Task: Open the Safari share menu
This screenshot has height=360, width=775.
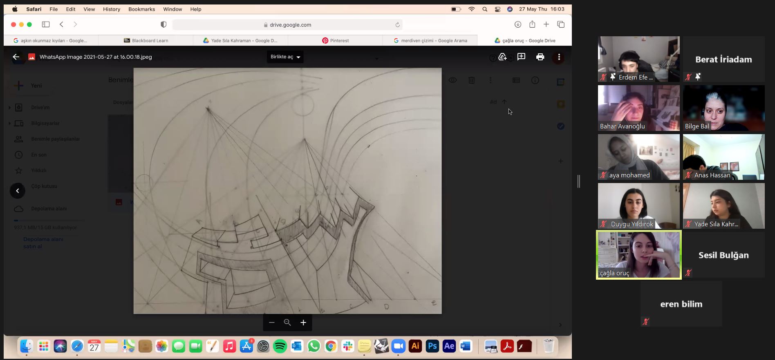Action: point(532,24)
